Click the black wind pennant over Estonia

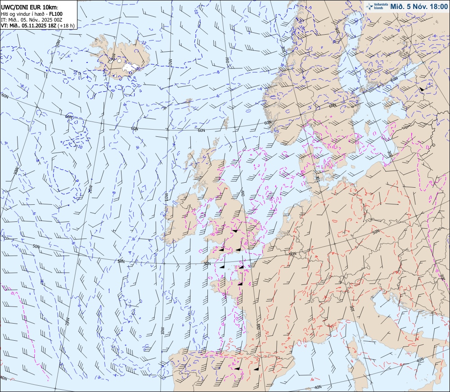(x=421, y=89)
